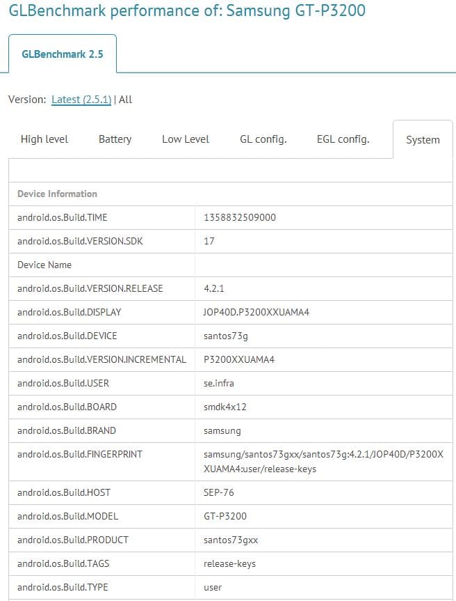Click the JOP40D.P3200XXUAMA4 display value

coord(256,312)
